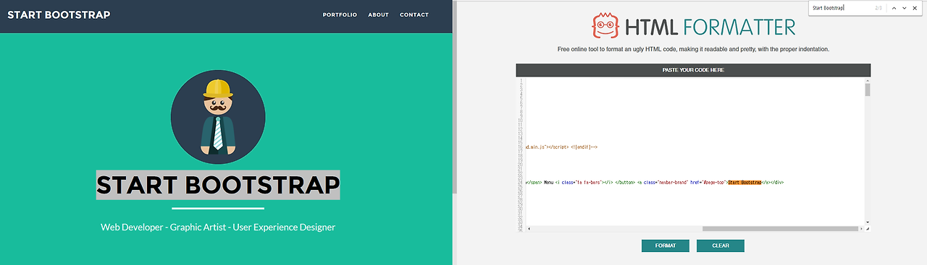Go to previous find result
The image size is (927, 265).
[x=894, y=8]
